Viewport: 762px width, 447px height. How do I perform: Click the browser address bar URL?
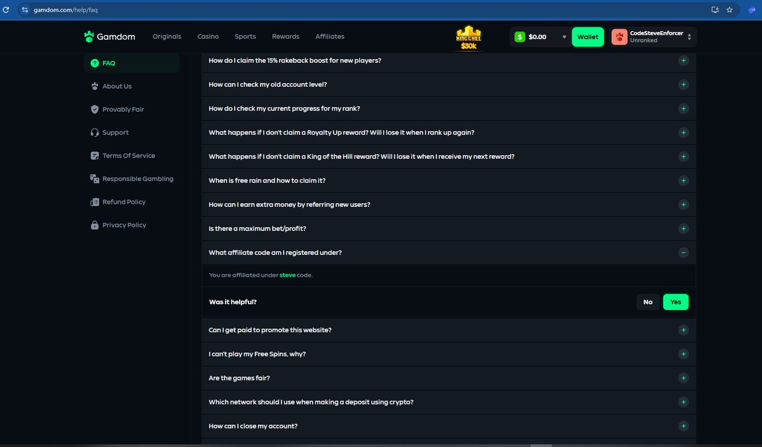65,10
